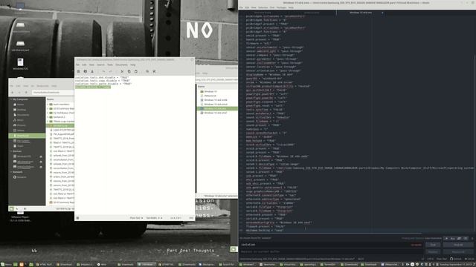Show tree view icon at file manager bottom bar
The height and width of the screenshot is (267, 476).
tap(17, 208)
